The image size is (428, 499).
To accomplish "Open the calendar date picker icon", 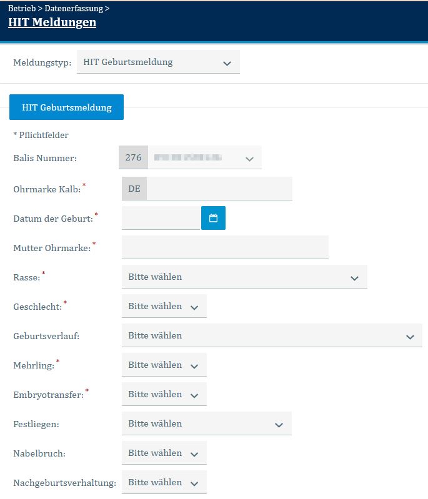I will 213,218.
